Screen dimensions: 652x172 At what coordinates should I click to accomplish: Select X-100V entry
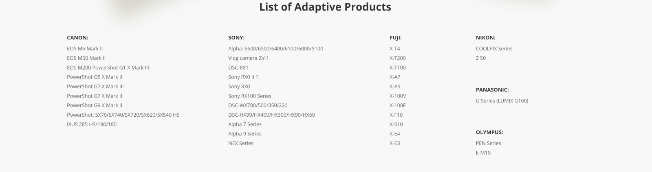[x=398, y=96]
